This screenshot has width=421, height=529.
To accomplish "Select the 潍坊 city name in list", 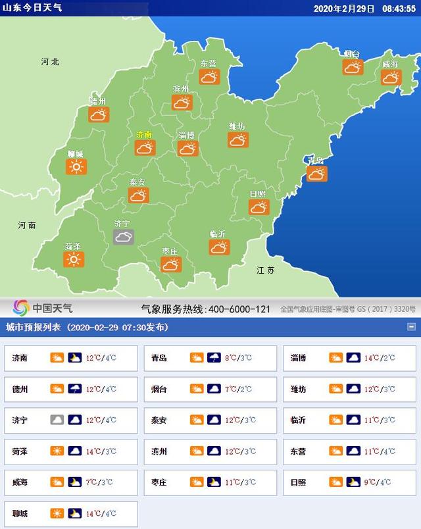I will (298, 390).
